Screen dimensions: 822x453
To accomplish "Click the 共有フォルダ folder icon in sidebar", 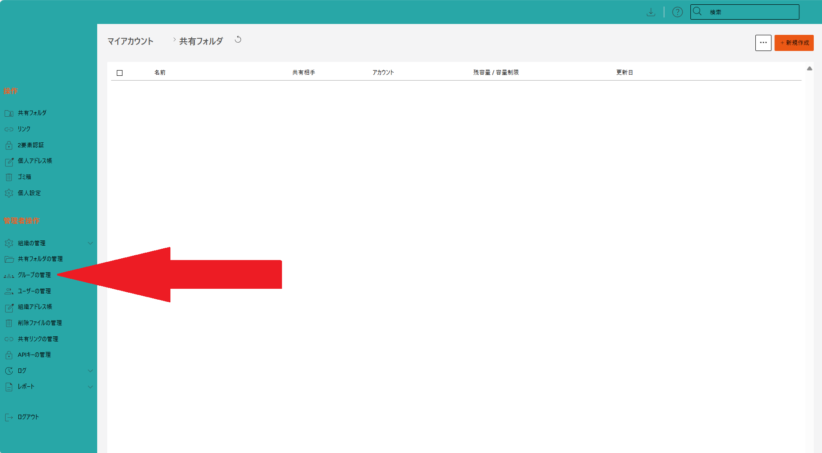I will (x=9, y=113).
